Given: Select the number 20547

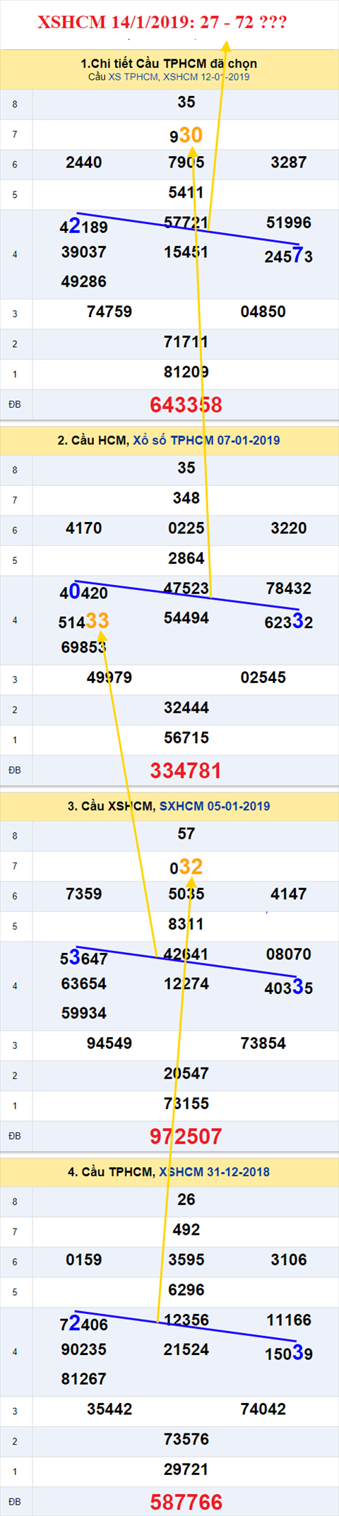Looking at the screenshot, I should click(x=186, y=1074).
